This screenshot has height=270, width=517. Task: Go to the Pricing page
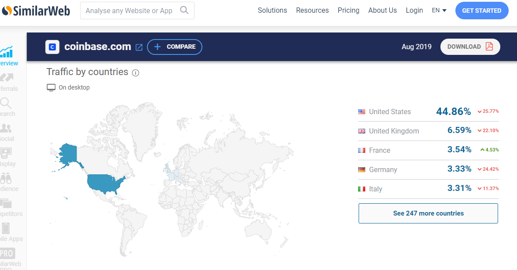(x=348, y=10)
